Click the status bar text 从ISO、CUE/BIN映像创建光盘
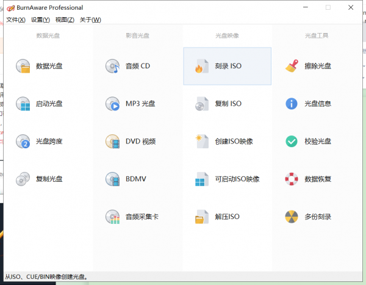The image size is (366, 285). [46, 277]
